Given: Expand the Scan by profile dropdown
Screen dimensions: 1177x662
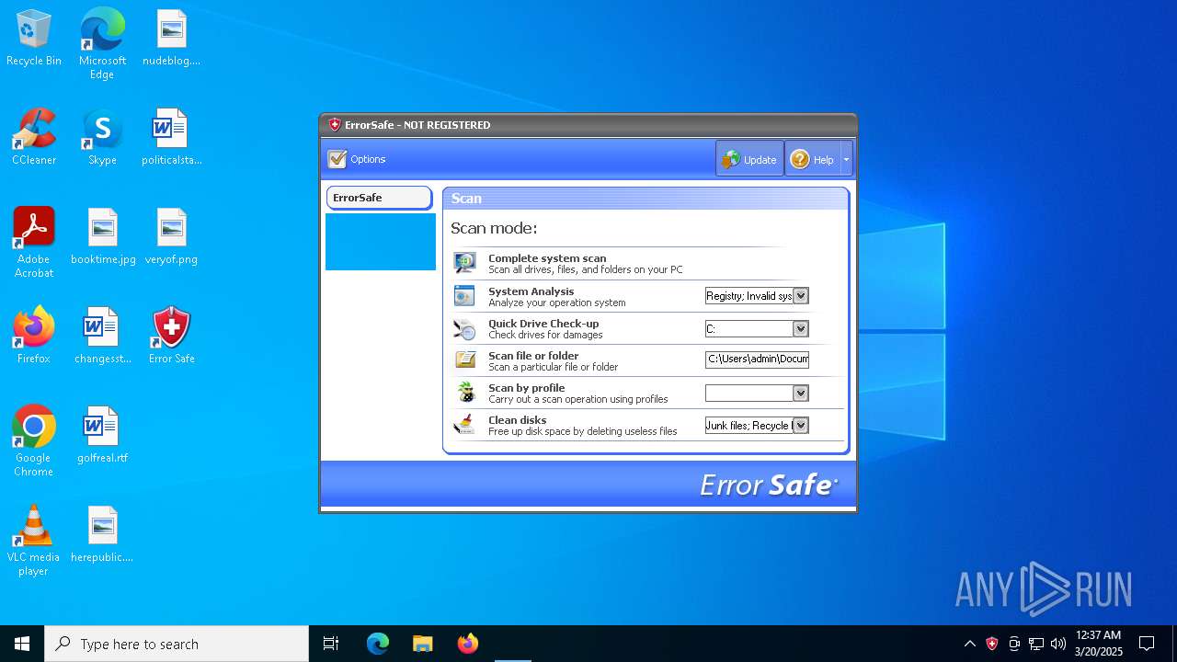Looking at the screenshot, I should [x=801, y=393].
